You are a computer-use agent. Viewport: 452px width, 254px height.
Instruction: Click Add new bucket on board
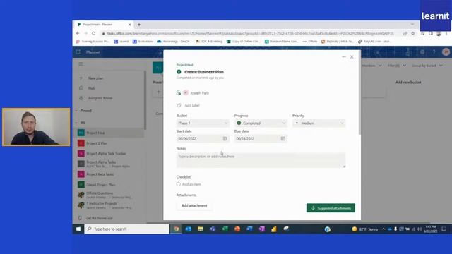[408, 83]
